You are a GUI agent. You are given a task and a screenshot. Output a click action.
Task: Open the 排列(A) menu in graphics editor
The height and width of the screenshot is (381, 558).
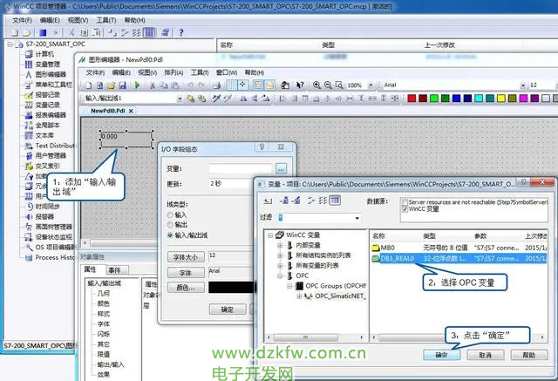[174, 72]
